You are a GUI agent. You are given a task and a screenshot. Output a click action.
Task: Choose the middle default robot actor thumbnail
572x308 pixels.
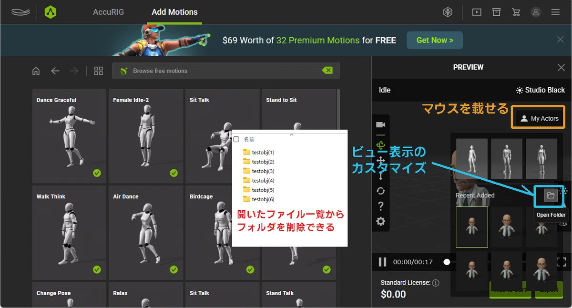coord(507,158)
